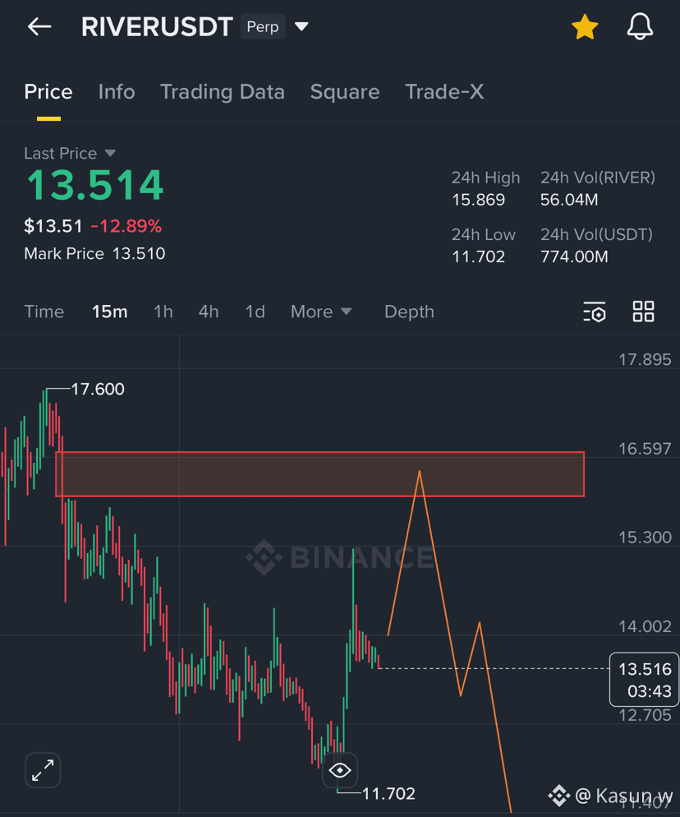Choose the 4h interval

pyautogui.click(x=209, y=312)
